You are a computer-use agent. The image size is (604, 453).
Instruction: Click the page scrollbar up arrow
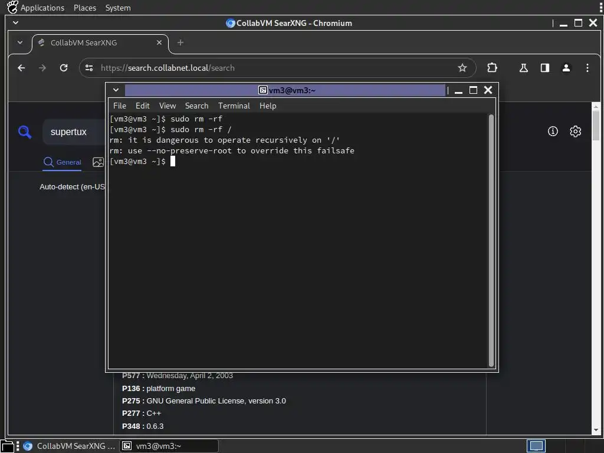pyautogui.click(x=596, y=106)
